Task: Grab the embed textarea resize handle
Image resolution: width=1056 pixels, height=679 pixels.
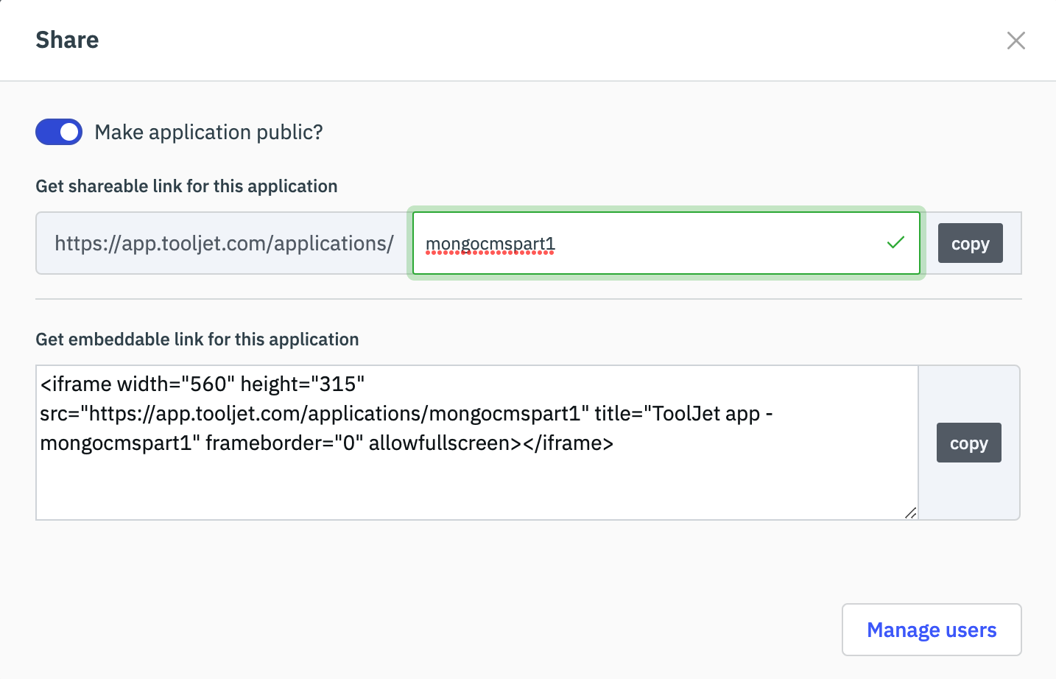Action: [911, 513]
